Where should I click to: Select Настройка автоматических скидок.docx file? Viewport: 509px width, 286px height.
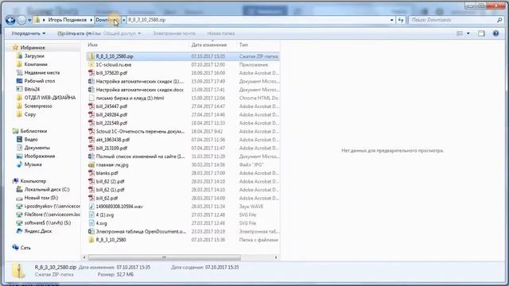pyautogui.click(x=140, y=90)
